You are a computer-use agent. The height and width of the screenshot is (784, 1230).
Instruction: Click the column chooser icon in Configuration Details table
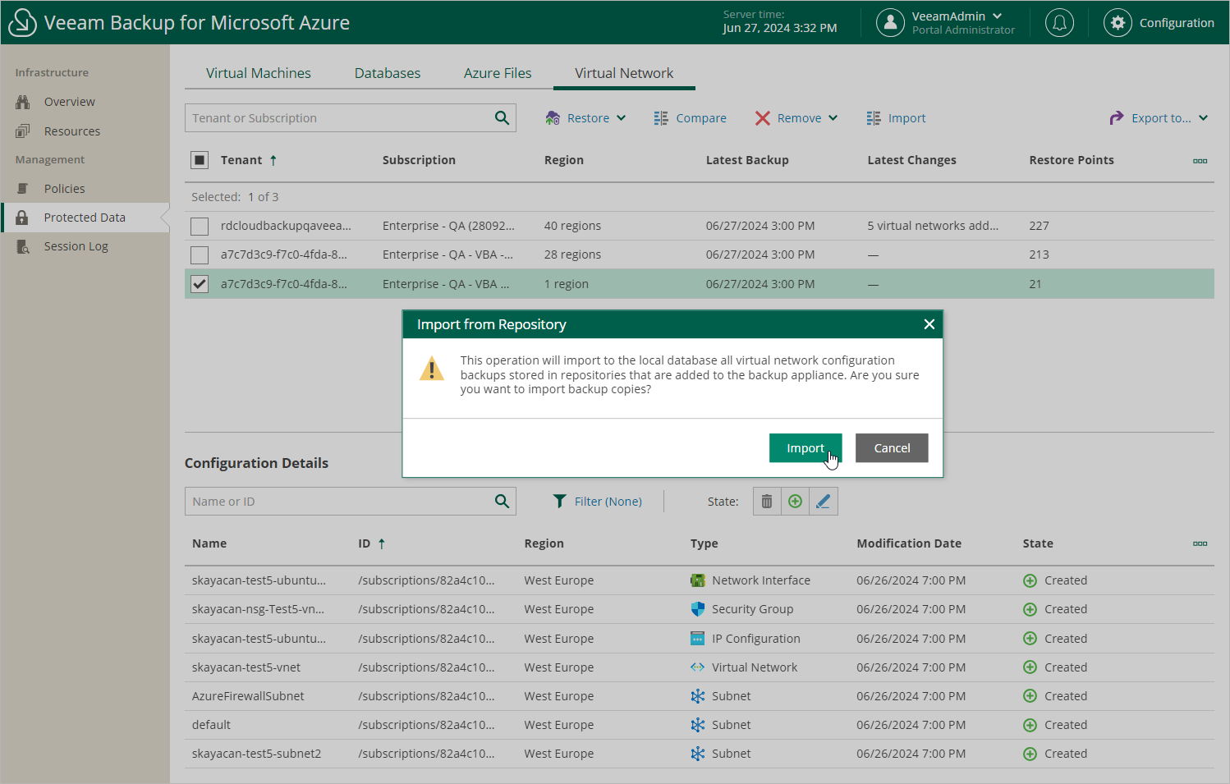pos(1200,543)
